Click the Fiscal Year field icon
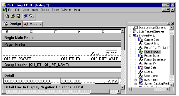Viewport: 179px width, 96px height. pos(140,48)
